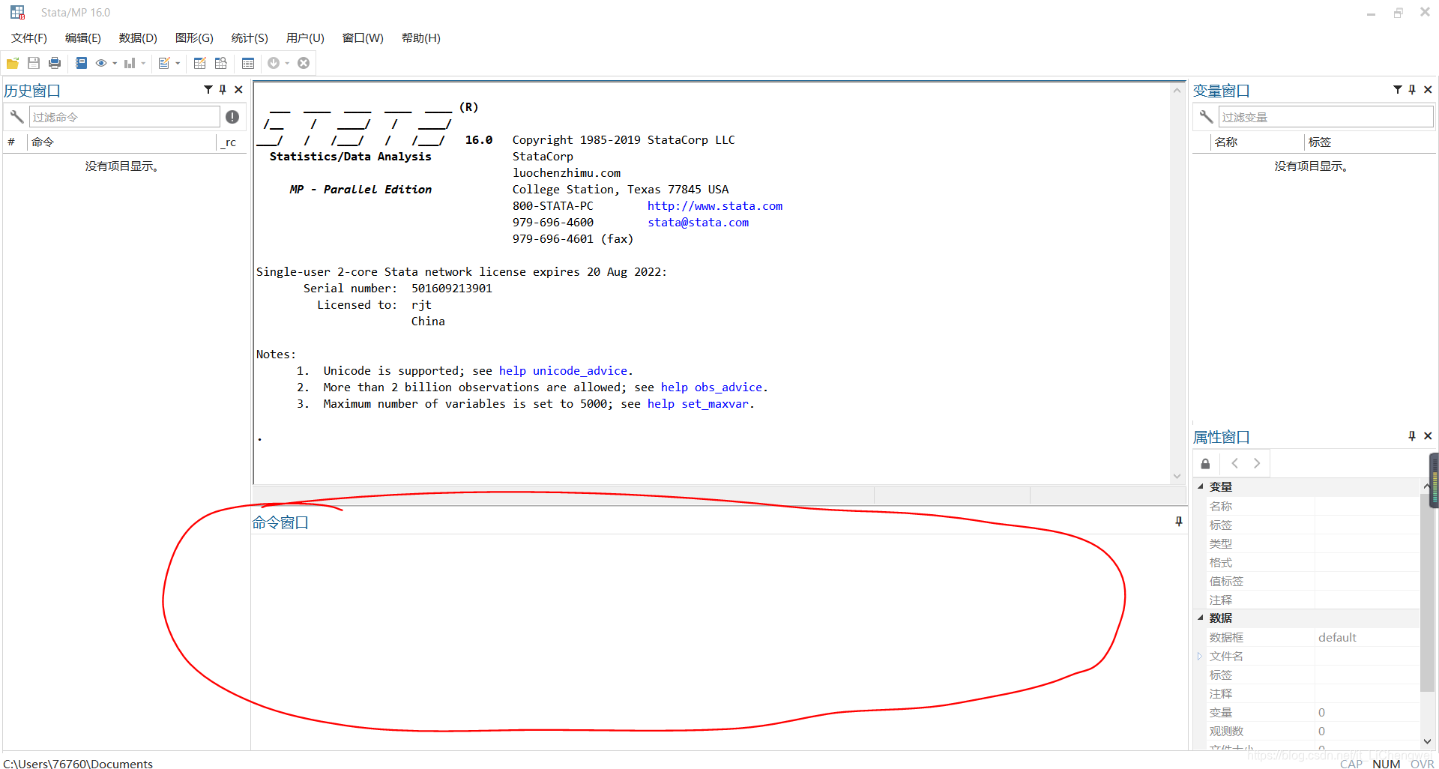Screen dimensions: 1439x769
Task: Click the C:\Users\76760\Documents status path
Action: point(78,763)
